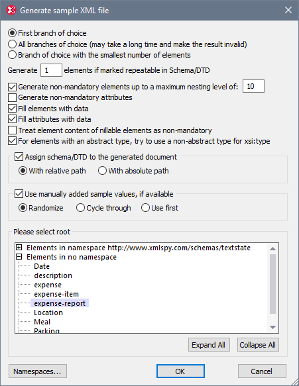The height and width of the screenshot is (386, 299).
Task: Enable Generate non-mandatory attributes checkbox
Action: pyautogui.click(x=13, y=97)
